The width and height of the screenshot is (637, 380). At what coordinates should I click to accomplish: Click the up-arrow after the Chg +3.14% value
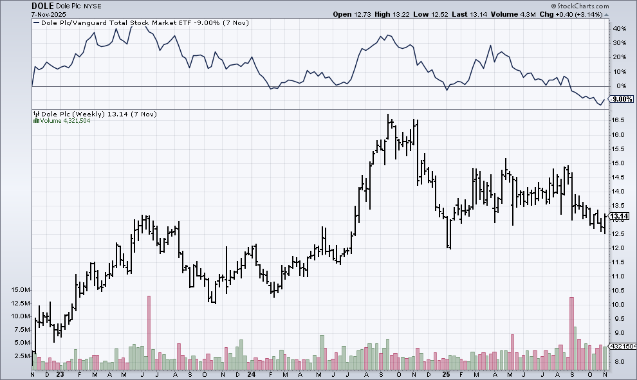click(x=607, y=15)
